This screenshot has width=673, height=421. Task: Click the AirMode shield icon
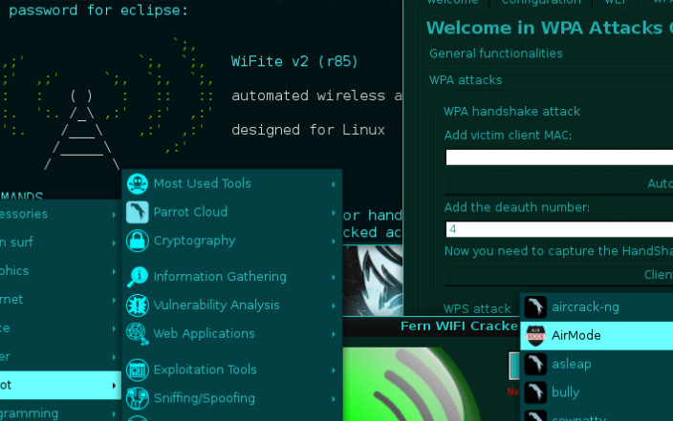click(535, 335)
